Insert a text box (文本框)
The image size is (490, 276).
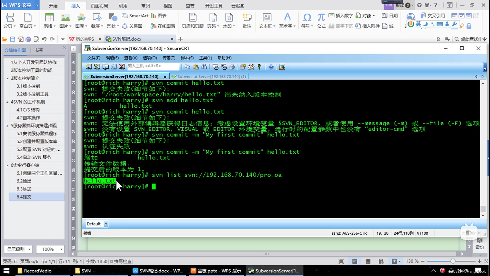[267, 18]
